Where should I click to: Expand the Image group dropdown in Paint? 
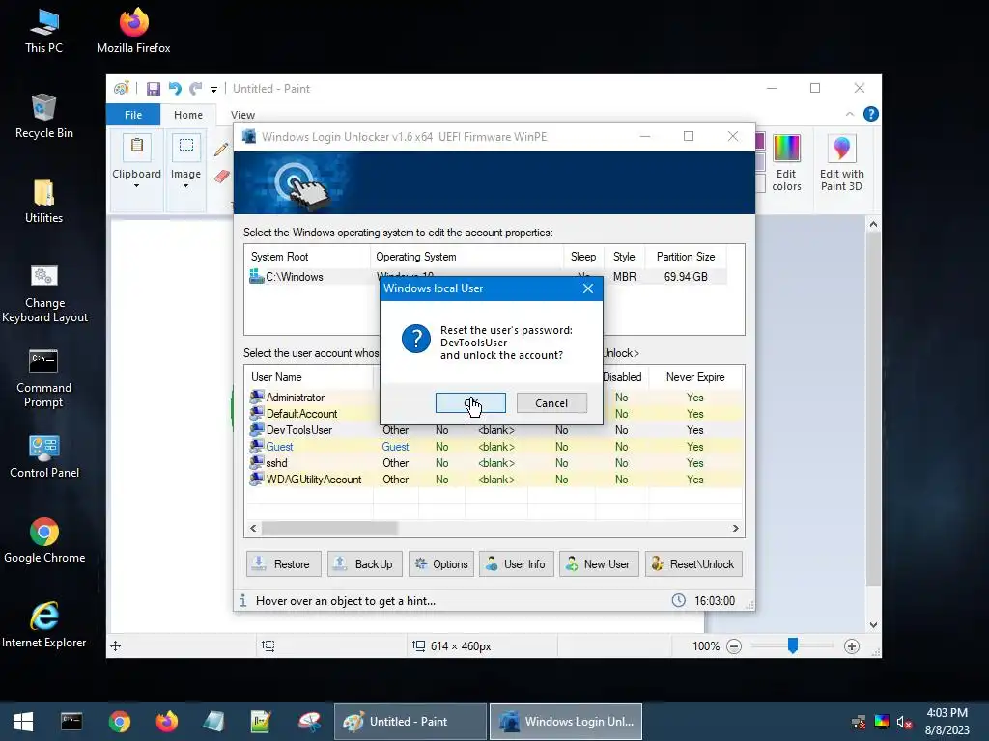pos(185,186)
